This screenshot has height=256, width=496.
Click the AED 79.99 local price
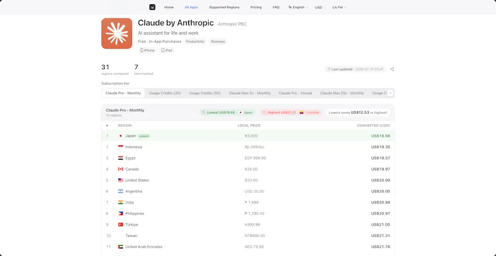point(254,247)
